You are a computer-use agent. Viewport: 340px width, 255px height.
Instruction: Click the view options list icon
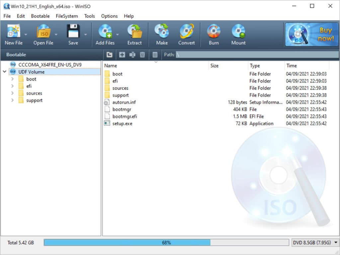(155, 55)
